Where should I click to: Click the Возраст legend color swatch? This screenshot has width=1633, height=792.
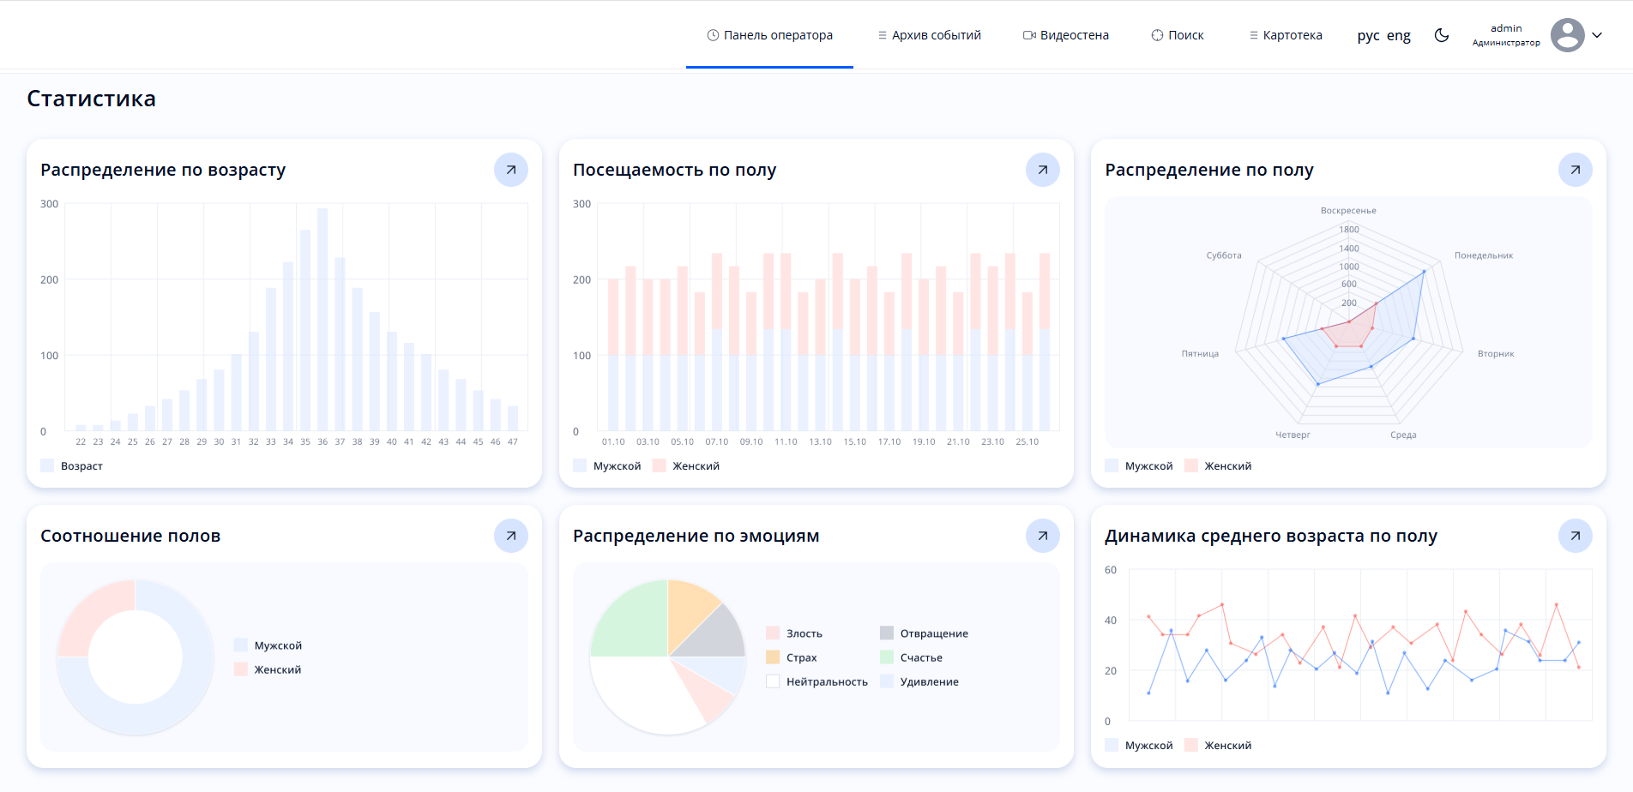click(x=47, y=466)
